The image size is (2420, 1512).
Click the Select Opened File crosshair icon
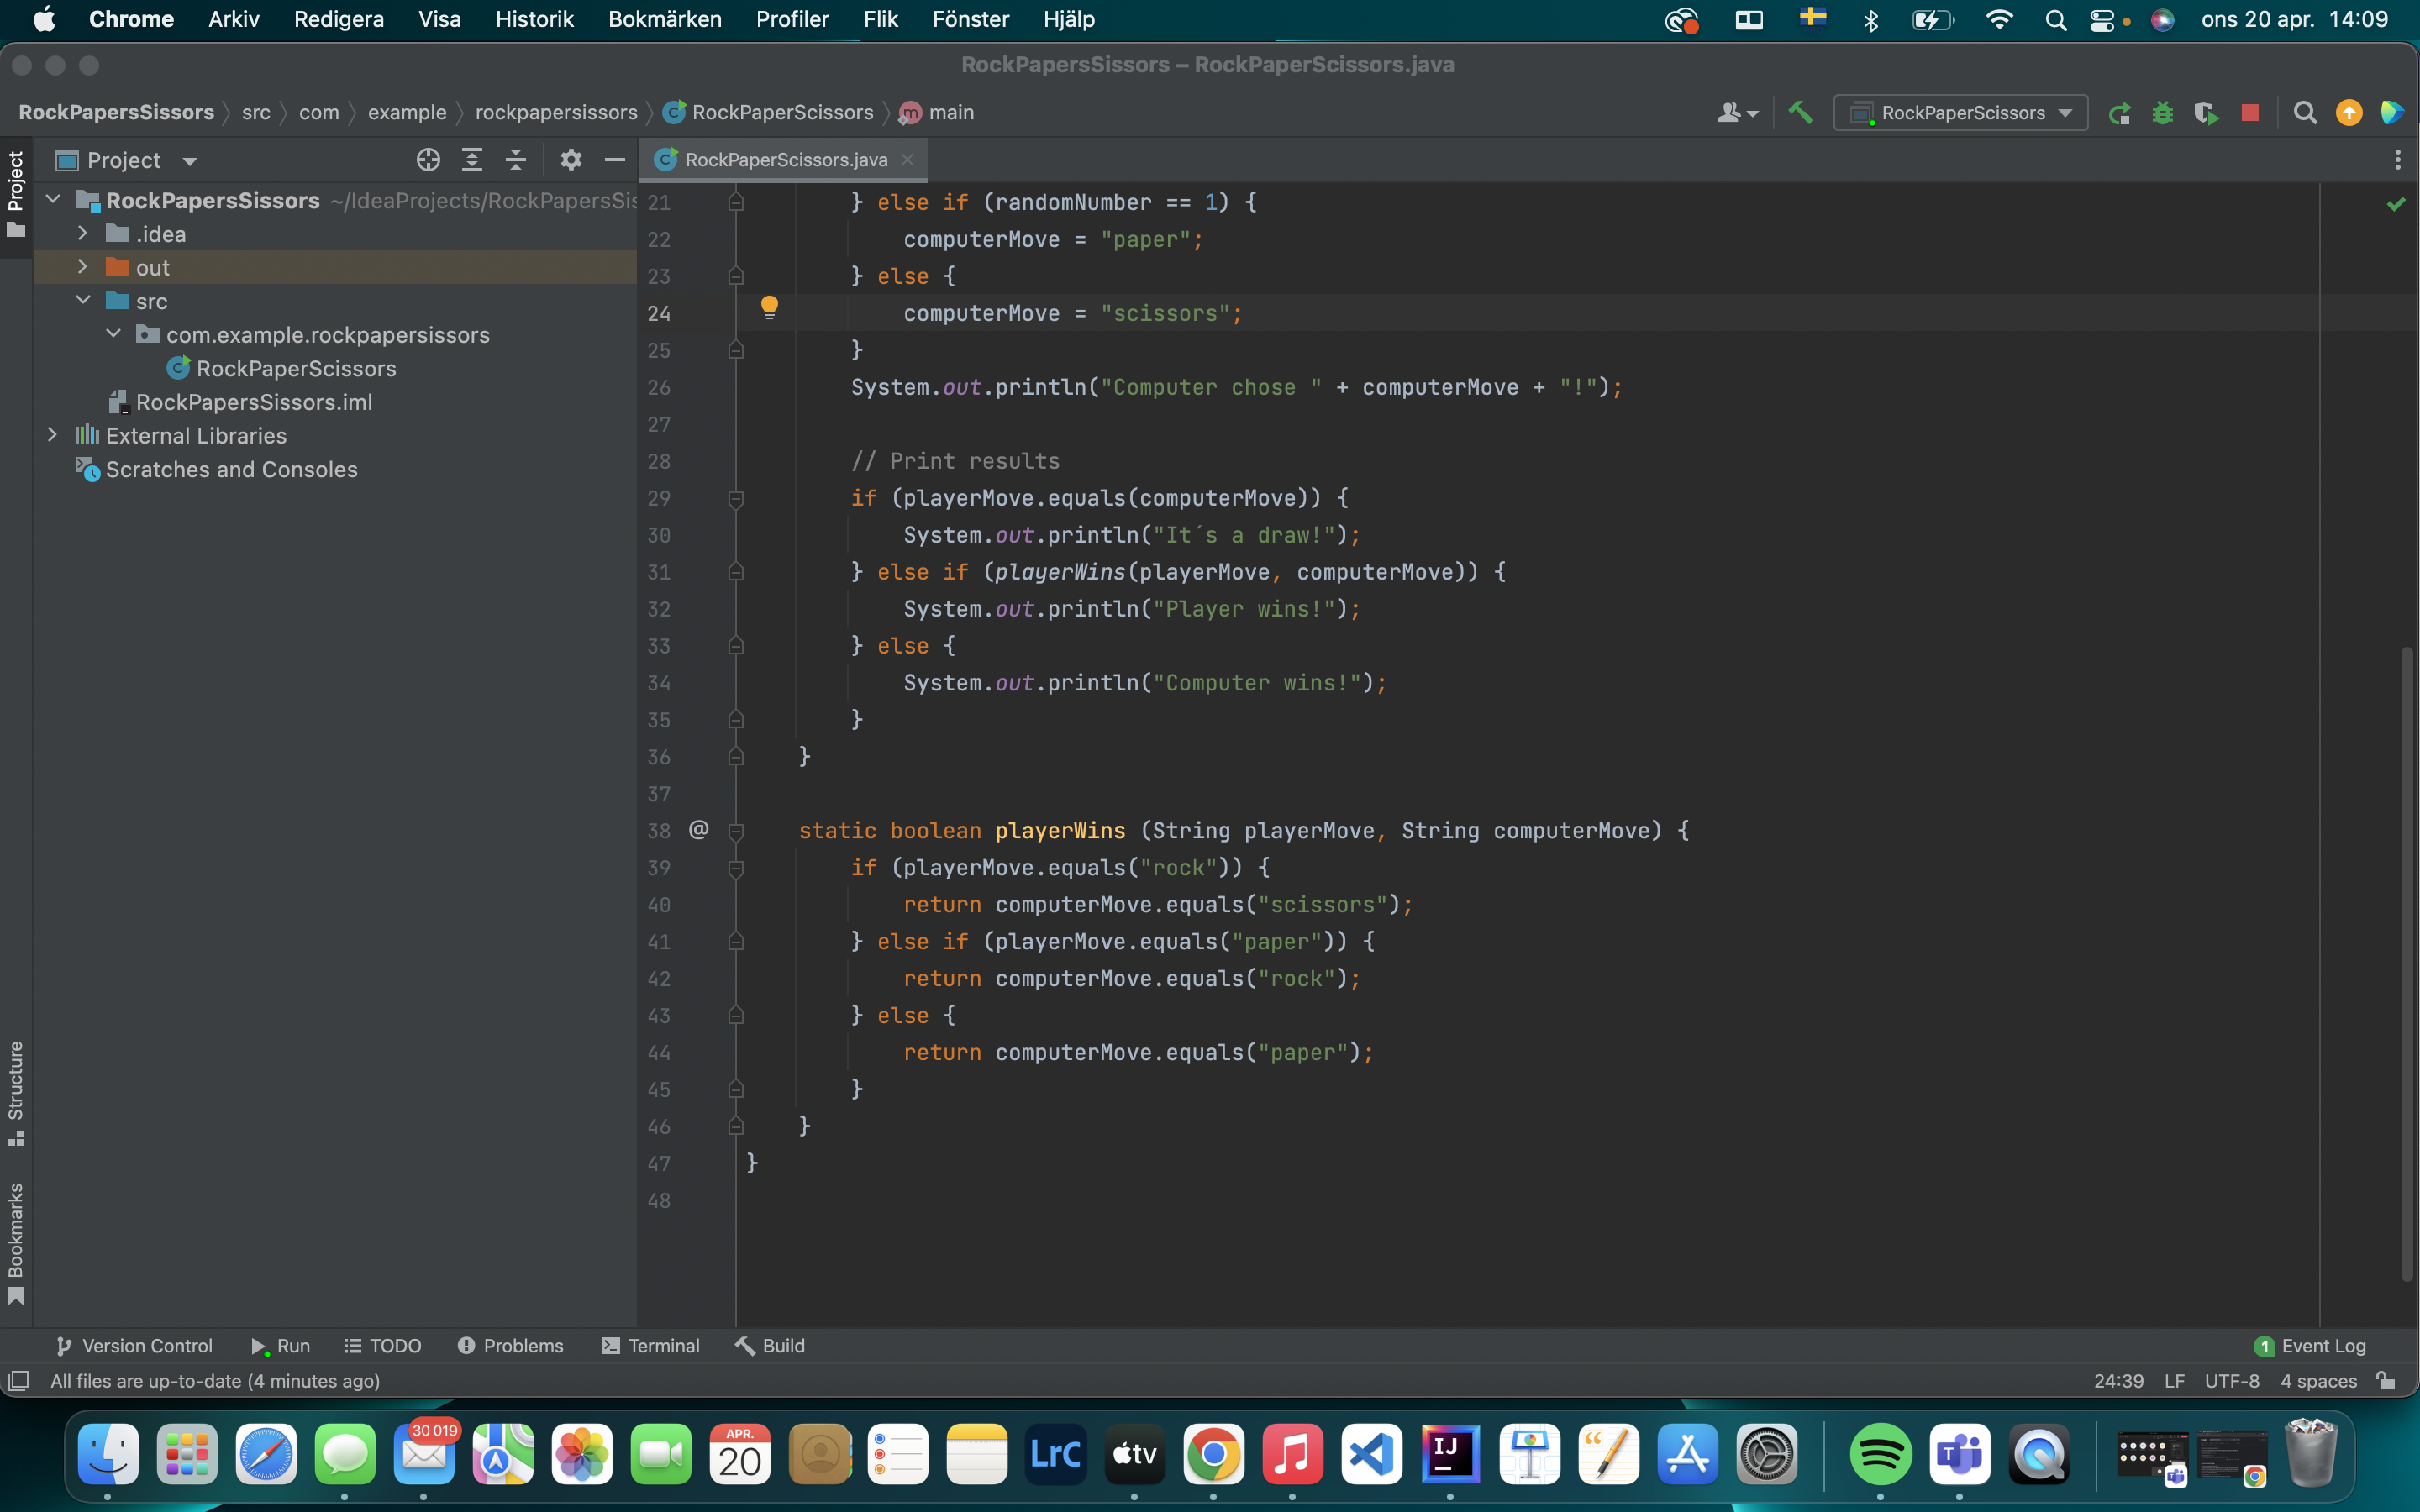coord(428,160)
